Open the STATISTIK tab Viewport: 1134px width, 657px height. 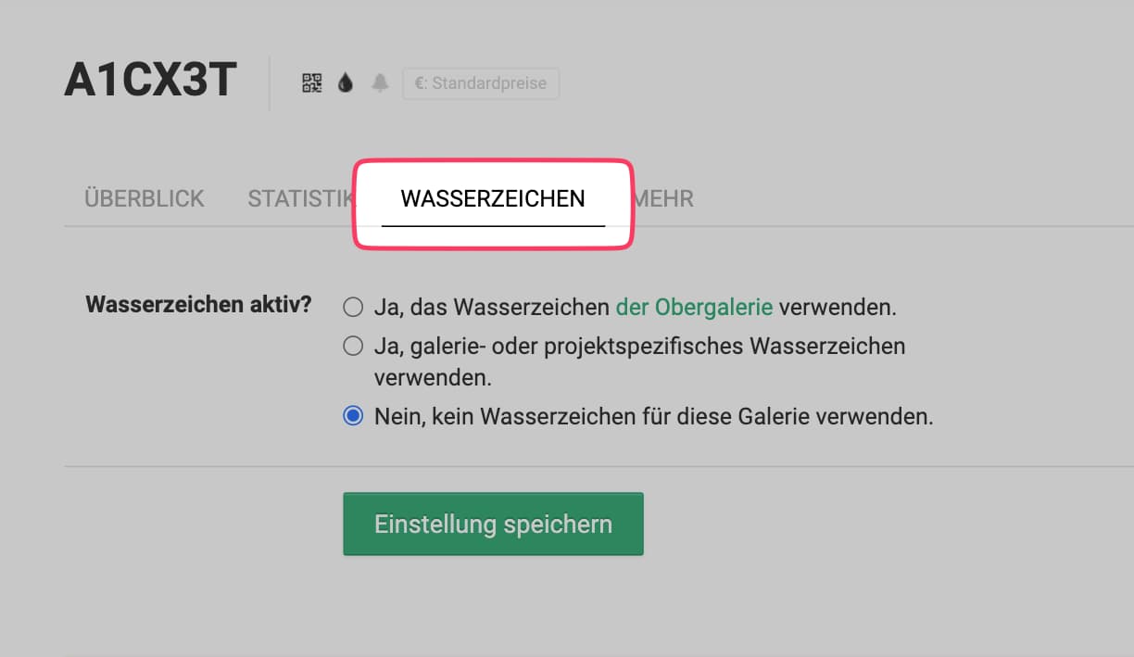pyautogui.click(x=300, y=198)
